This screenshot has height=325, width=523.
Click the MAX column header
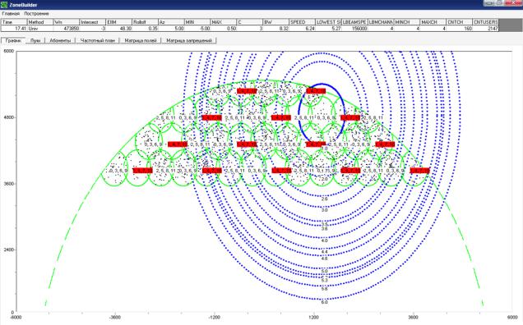224,22
